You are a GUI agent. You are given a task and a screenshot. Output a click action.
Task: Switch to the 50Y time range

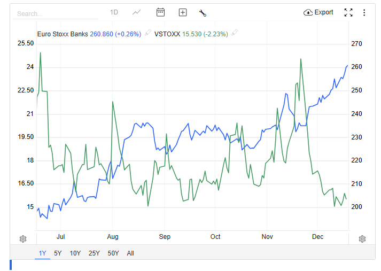click(x=113, y=253)
